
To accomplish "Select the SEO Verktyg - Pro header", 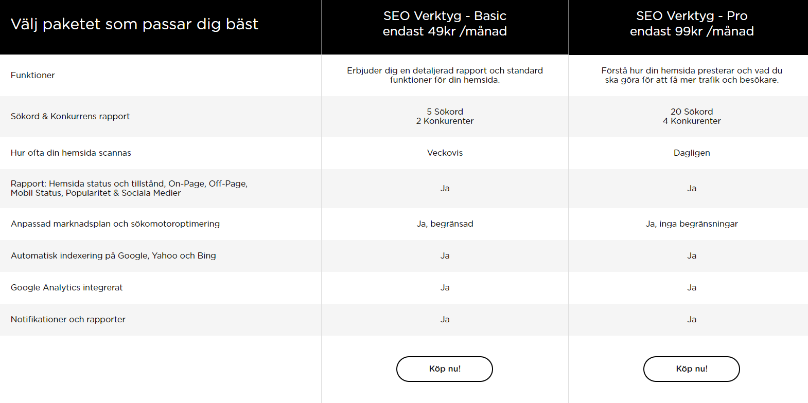I will point(692,24).
